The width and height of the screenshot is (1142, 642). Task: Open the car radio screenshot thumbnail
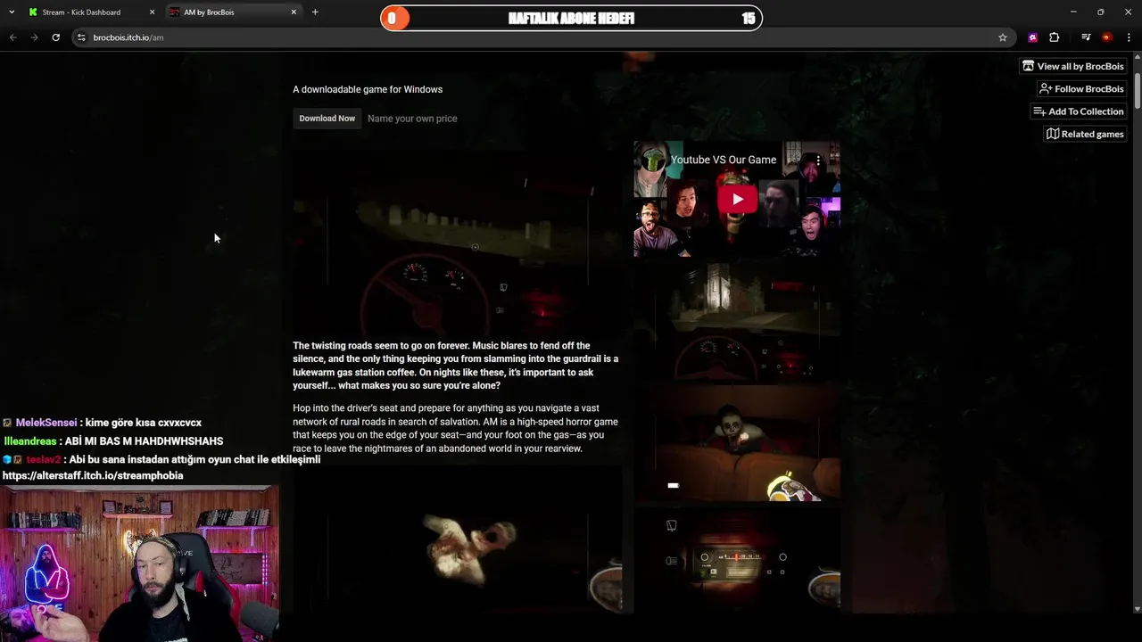[x=737, y=560]
